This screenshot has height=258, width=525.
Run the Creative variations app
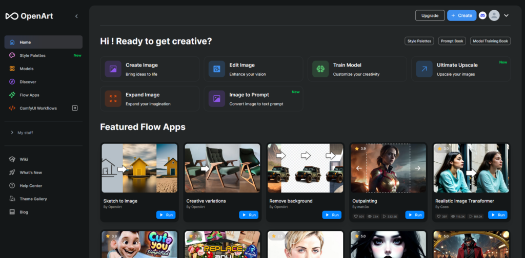(249, 215)
